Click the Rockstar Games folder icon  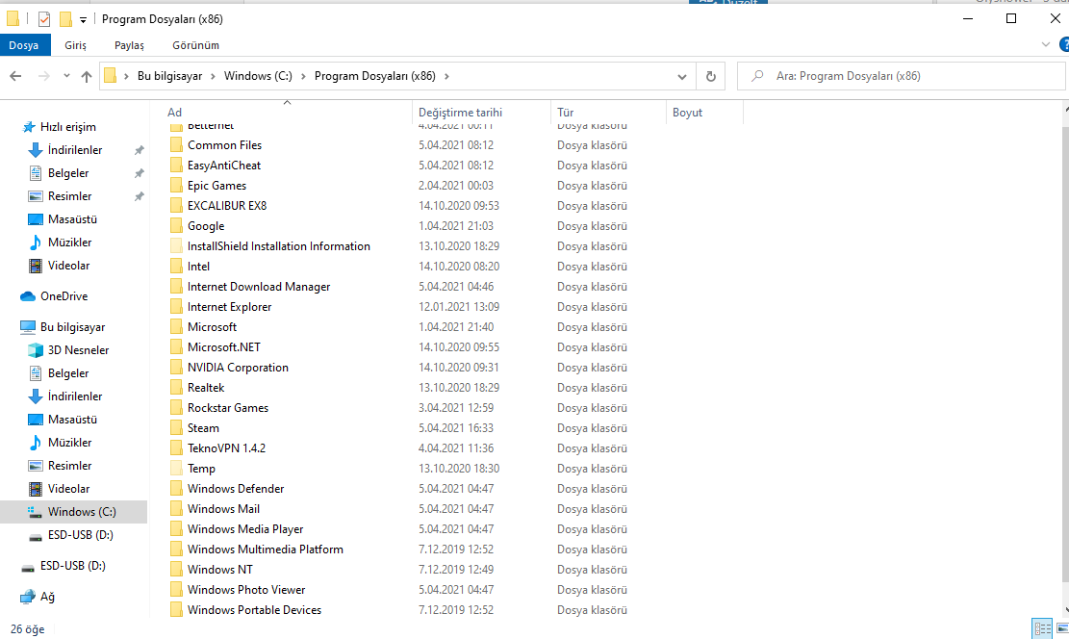click(176, 408)
